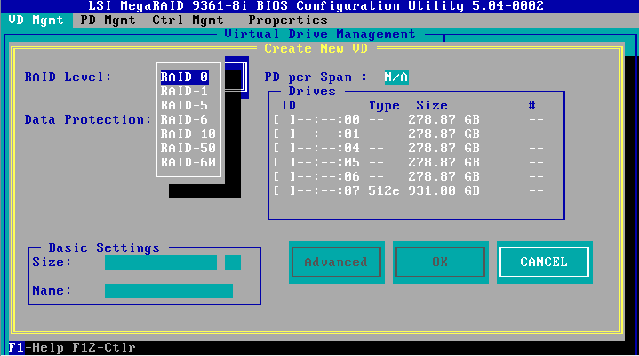
Task: Click the Advanced button
Action: point(336,262)
